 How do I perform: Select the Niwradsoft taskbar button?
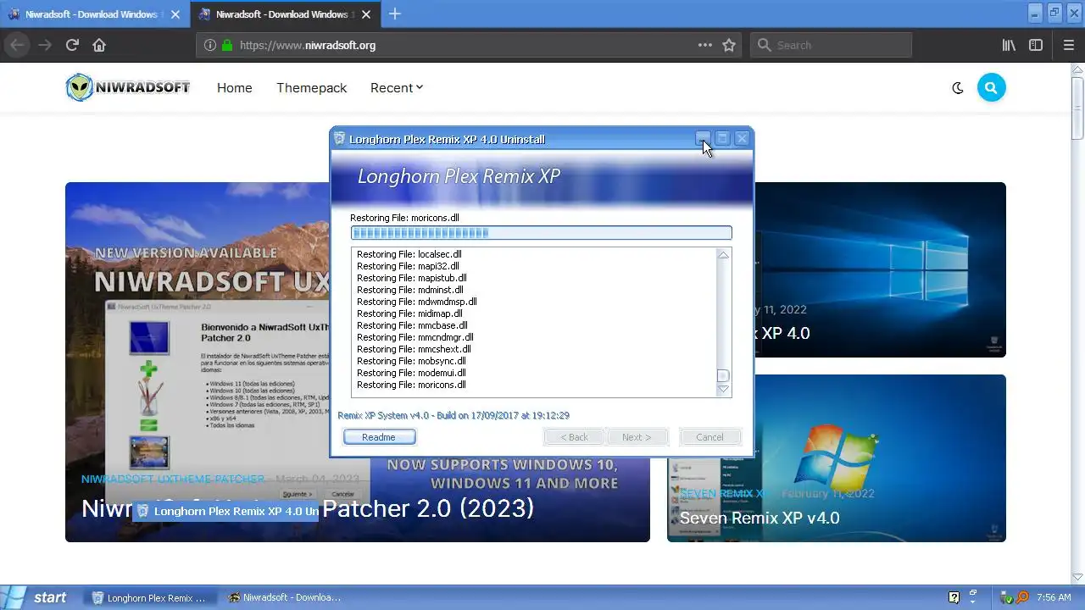coord(286,597)
